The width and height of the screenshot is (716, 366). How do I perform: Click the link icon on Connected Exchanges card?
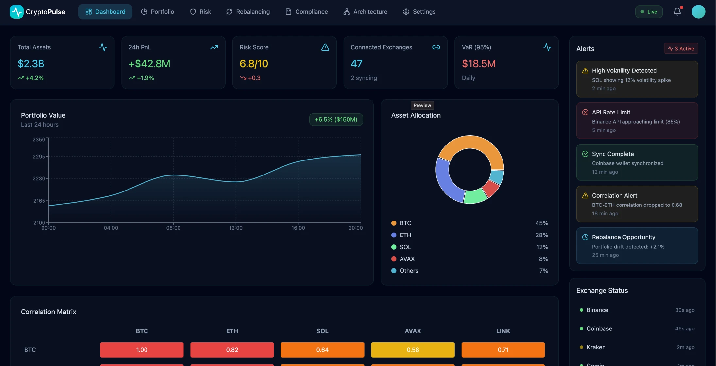436,47
